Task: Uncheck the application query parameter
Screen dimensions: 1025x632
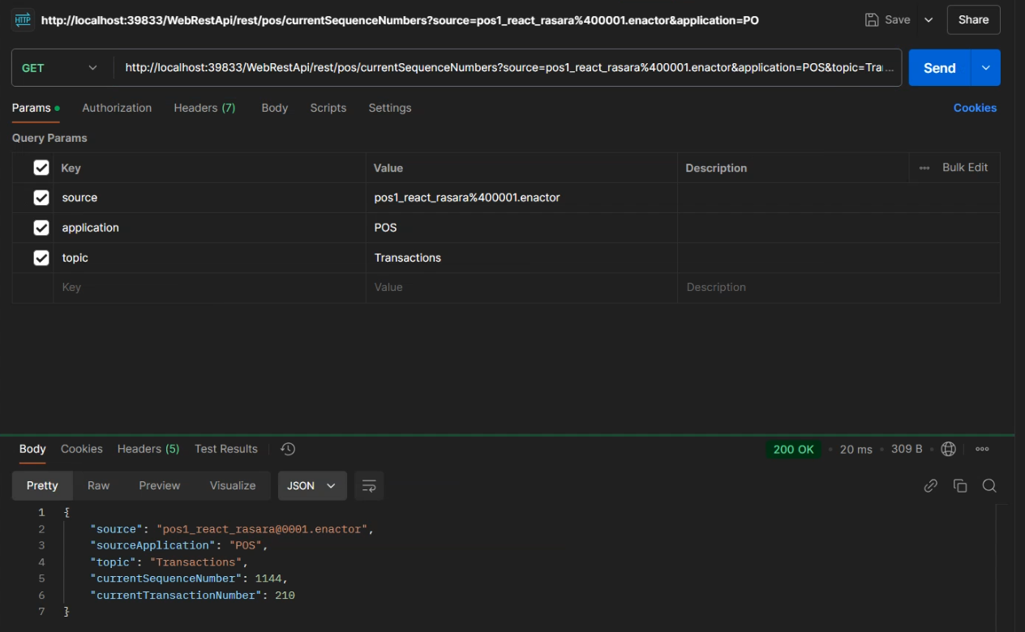Action: [41, 228]
